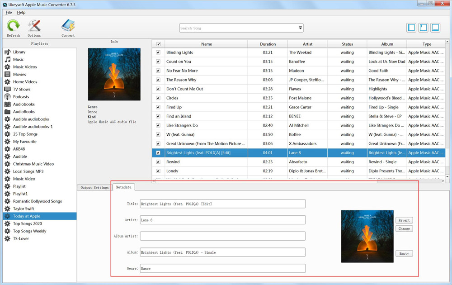
Task: Uncheck the Count on You checkbox
Action: pos(158,62)
